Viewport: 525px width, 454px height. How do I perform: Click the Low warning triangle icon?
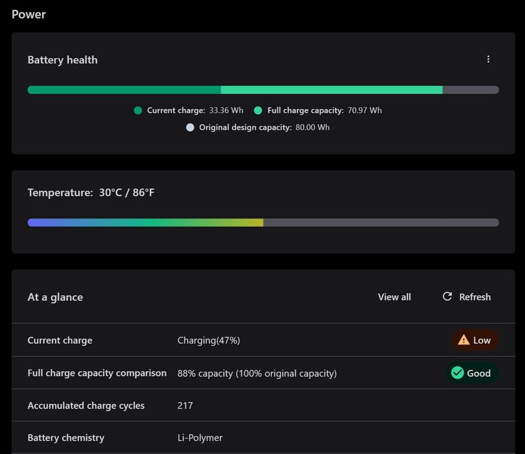pos(463,340)
